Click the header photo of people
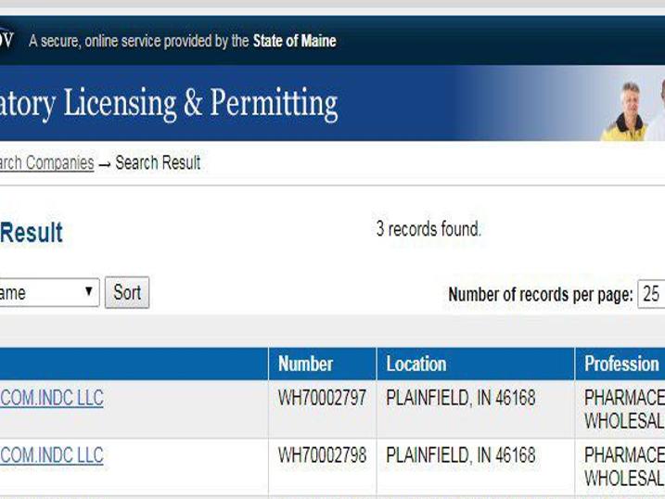This screenshot has width=665, height=499. (x=641, y=109)
